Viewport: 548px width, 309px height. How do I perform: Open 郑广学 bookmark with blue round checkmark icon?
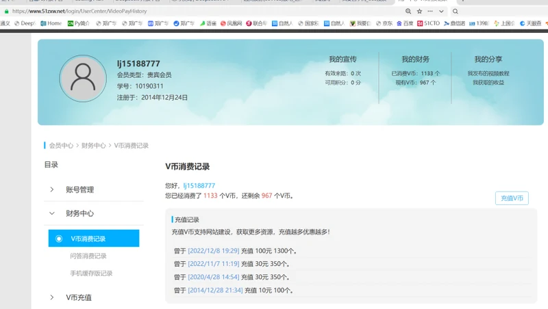coord(184,23)
